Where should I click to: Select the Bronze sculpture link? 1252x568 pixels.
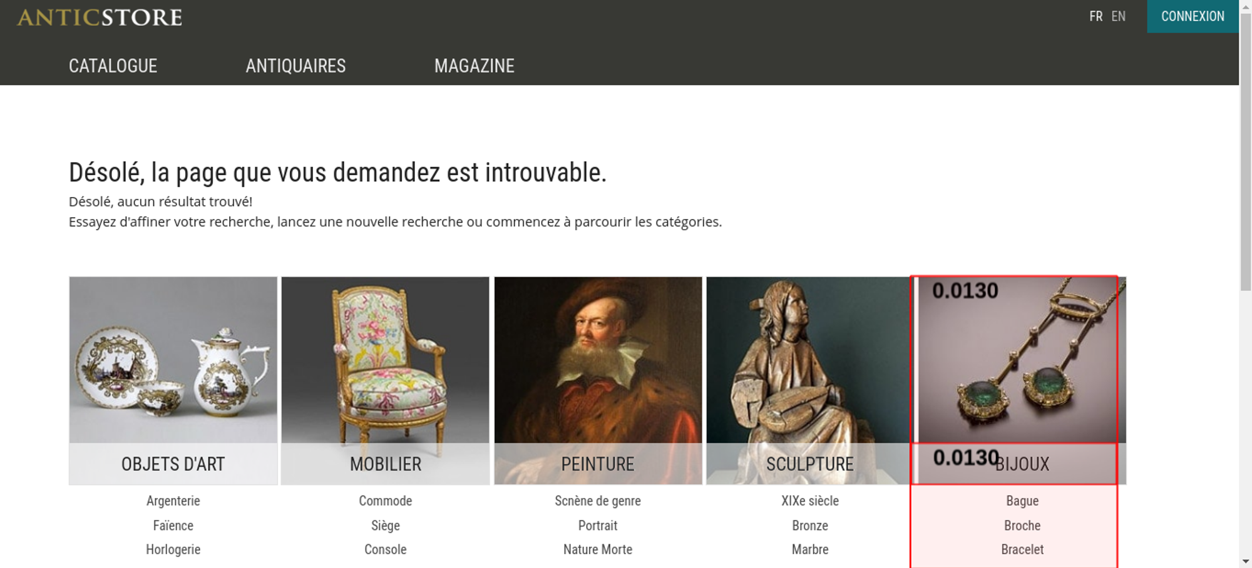point(810,525)
